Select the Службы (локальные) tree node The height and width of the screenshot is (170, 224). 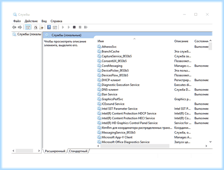click(27, 34)
